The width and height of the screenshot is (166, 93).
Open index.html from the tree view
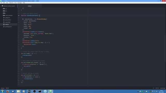(8, 22)
